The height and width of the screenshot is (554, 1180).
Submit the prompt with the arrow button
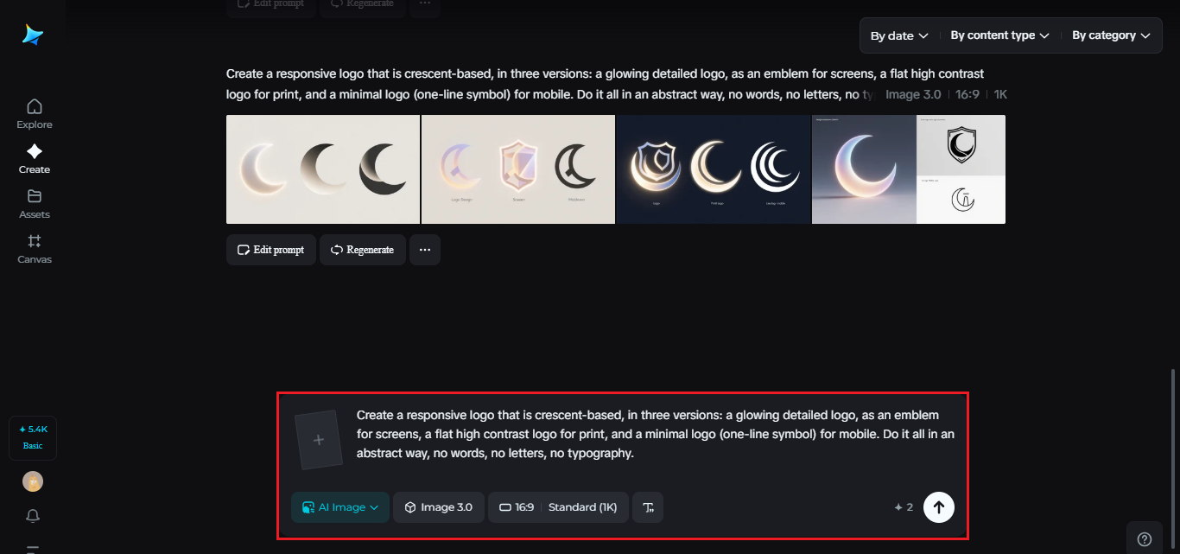coord(939,507)
